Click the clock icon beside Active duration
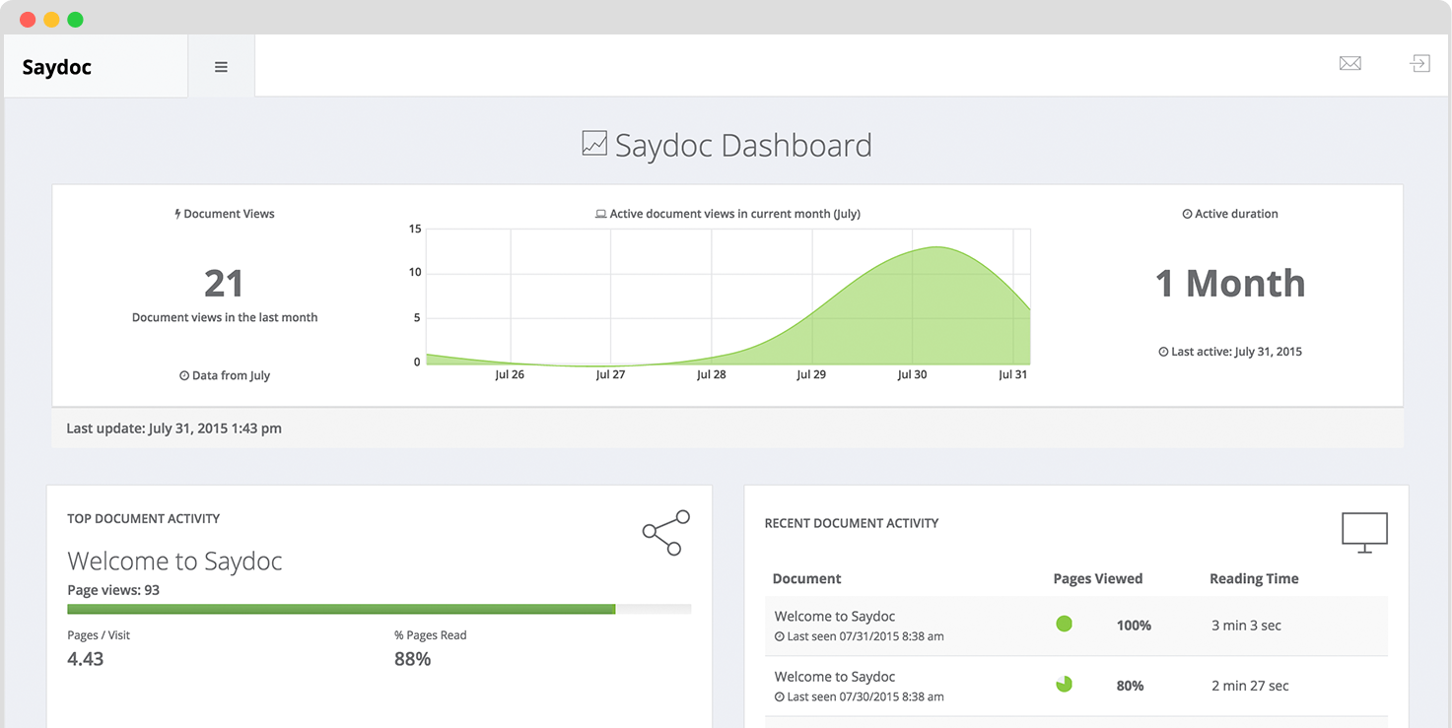 pyautogui.click(x=1187, y=214)
